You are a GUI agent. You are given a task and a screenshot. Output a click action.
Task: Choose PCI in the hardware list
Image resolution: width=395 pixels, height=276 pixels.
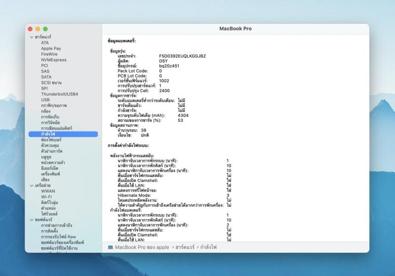(x=44, y=66)
